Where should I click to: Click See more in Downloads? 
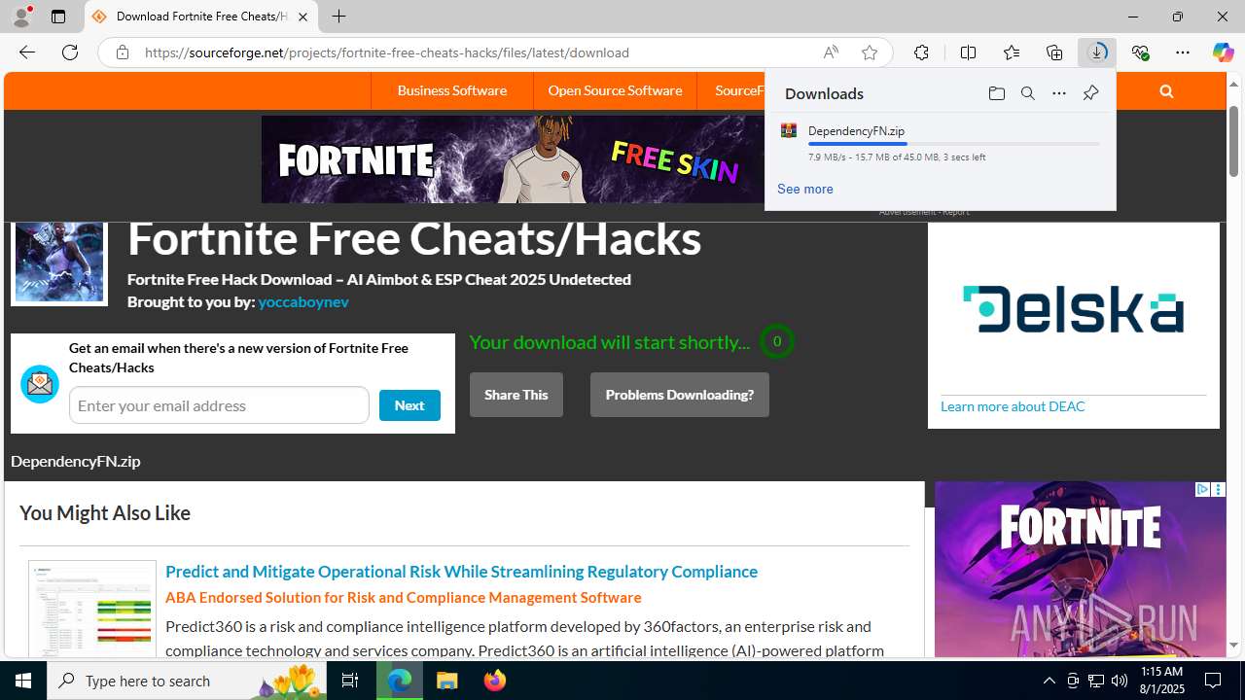[804, 189]
